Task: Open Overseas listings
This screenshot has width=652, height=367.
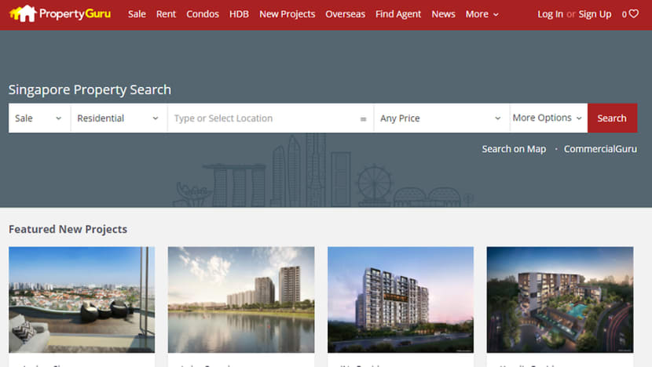Action: point(345,14)
